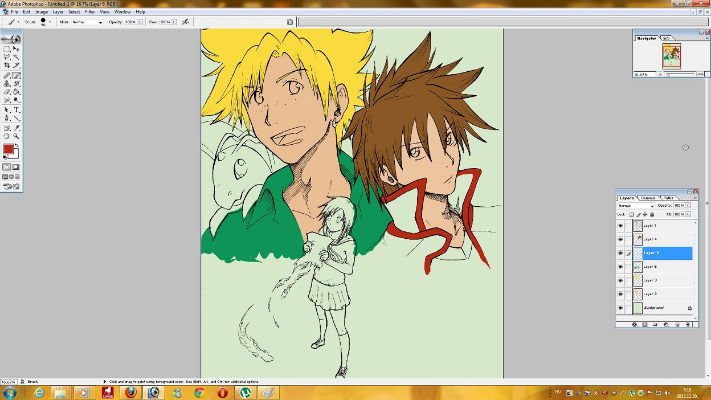Open Flow slider arrow in options bar
711x400 pixels.
pyautogui.click(x=174, y=22)
